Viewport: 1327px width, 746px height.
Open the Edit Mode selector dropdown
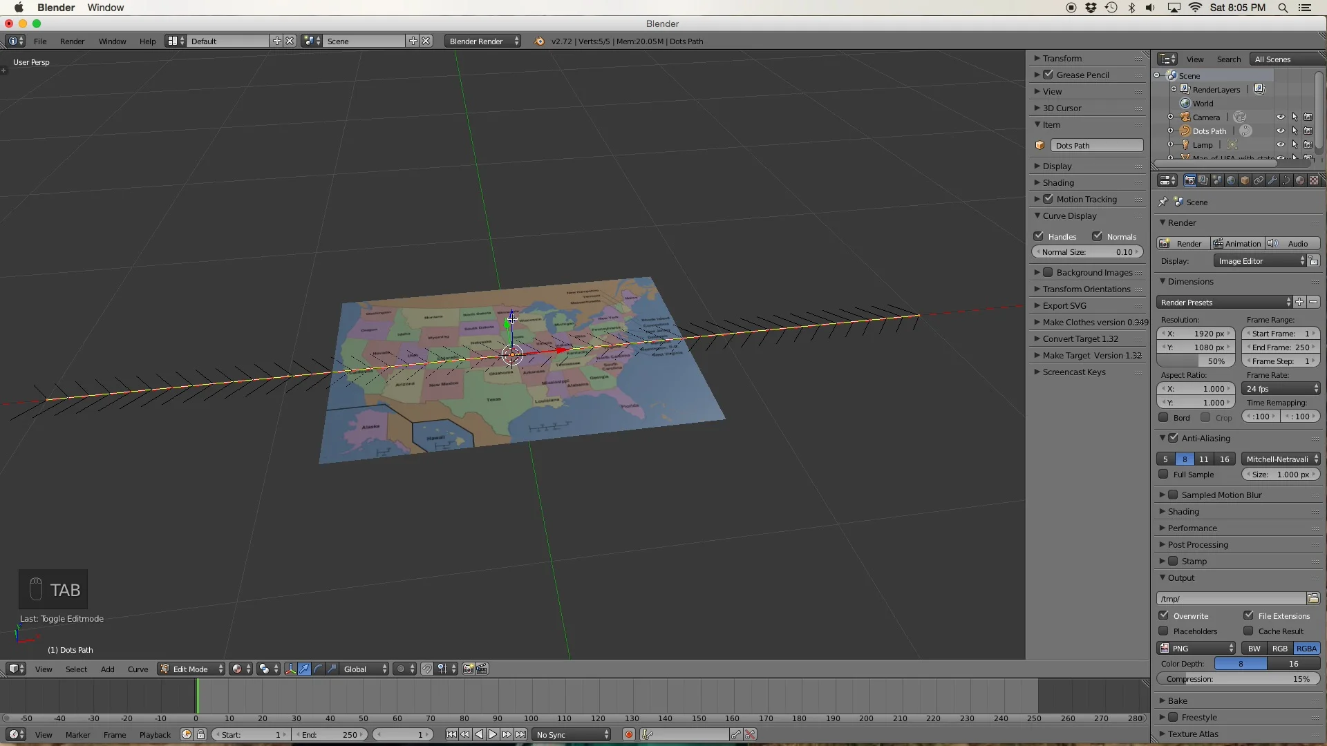[191, 669]
